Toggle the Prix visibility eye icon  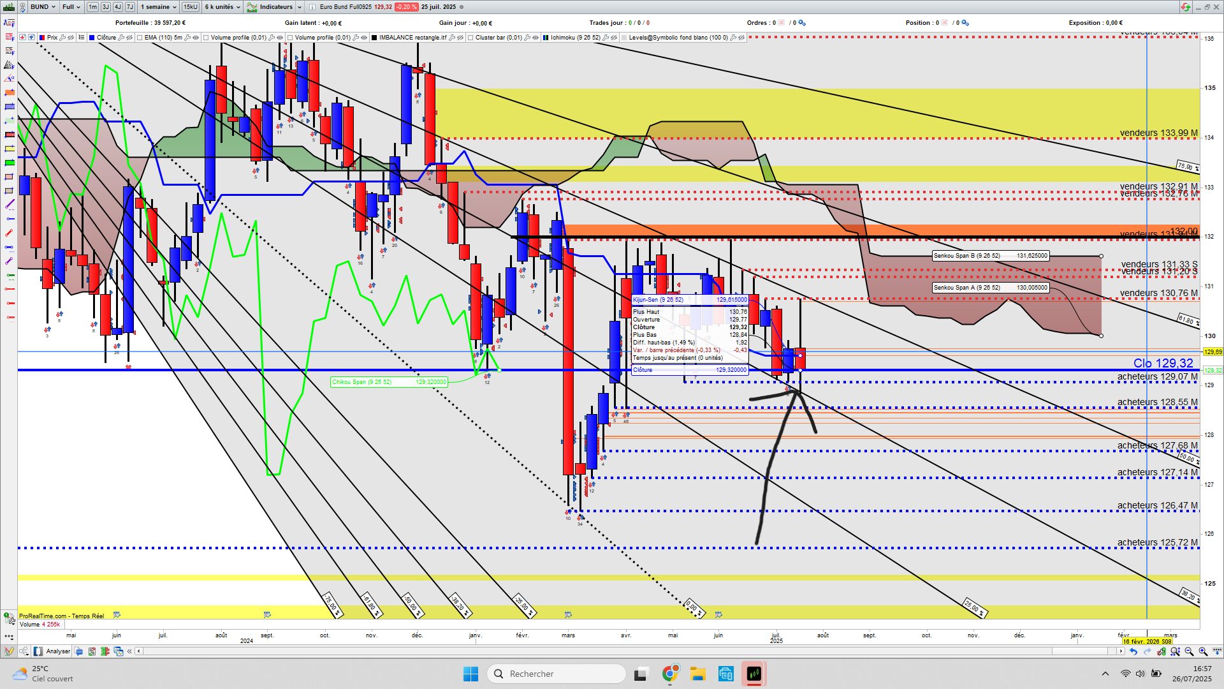tap(71, 38)
